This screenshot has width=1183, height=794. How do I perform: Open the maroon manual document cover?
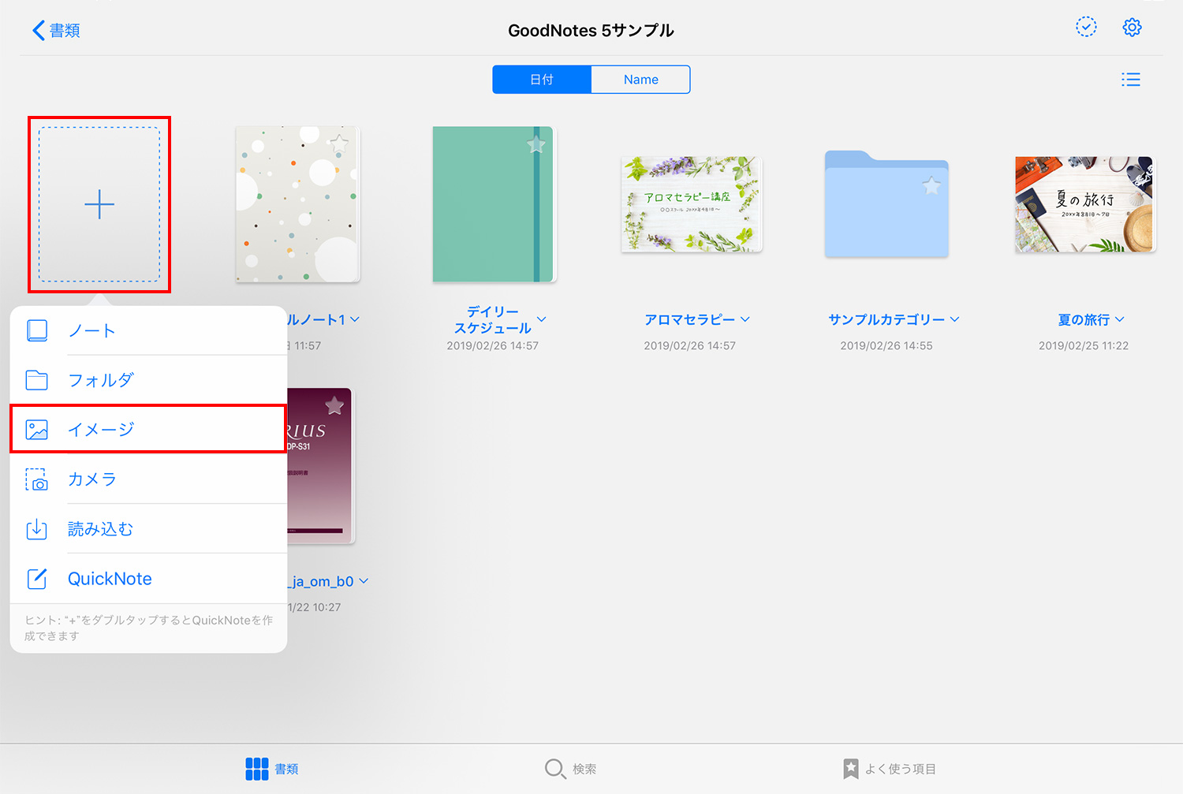click(x=320, y=465)
